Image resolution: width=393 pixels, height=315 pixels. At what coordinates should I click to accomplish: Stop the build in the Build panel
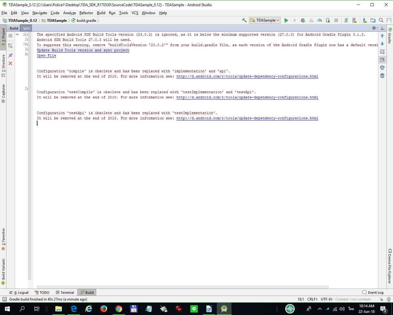[x=10, y=36]
